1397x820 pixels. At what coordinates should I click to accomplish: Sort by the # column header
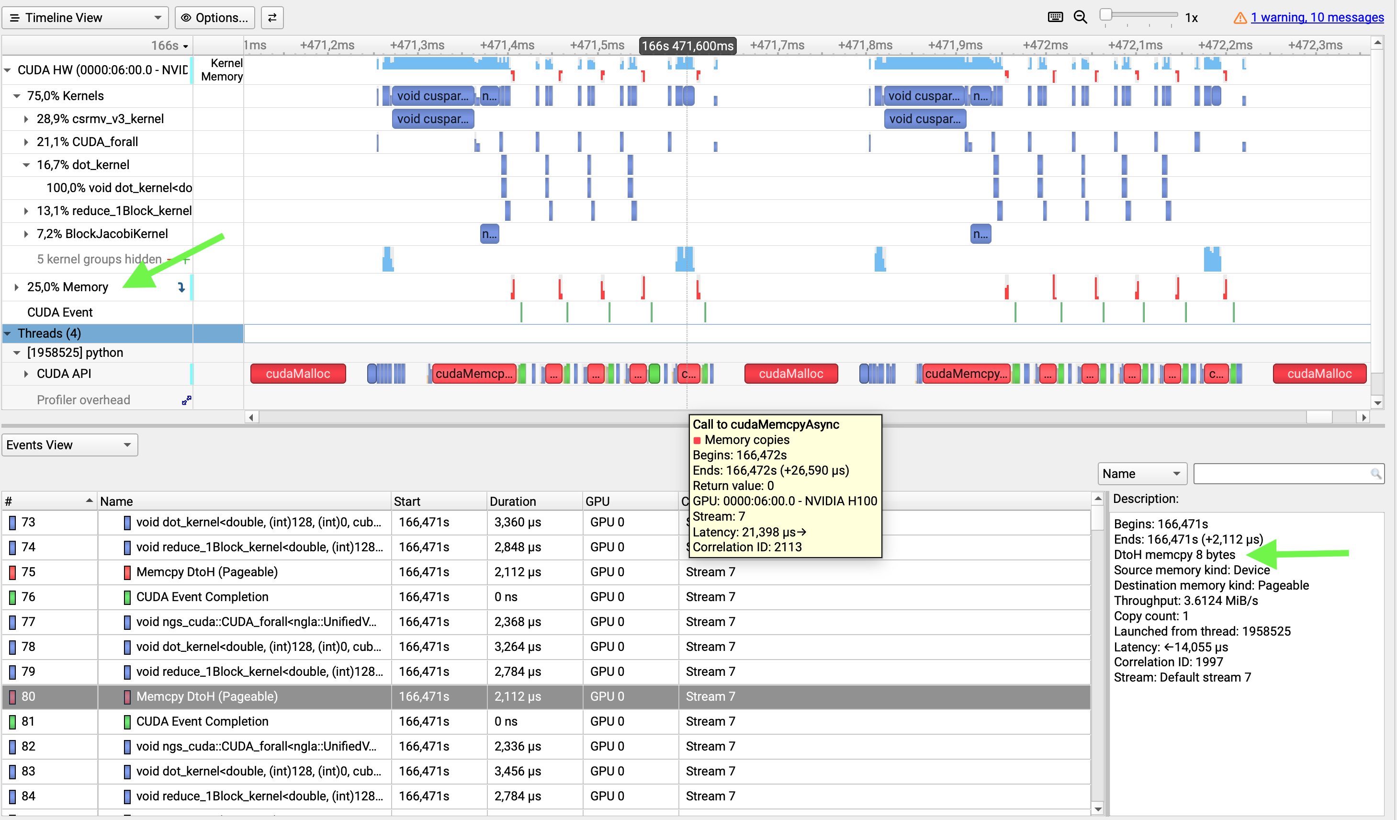click(x=49, y=501)
